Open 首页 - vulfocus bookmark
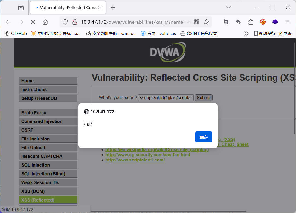The height and width of the screenshot is (213, 296). tap(158, 34)
